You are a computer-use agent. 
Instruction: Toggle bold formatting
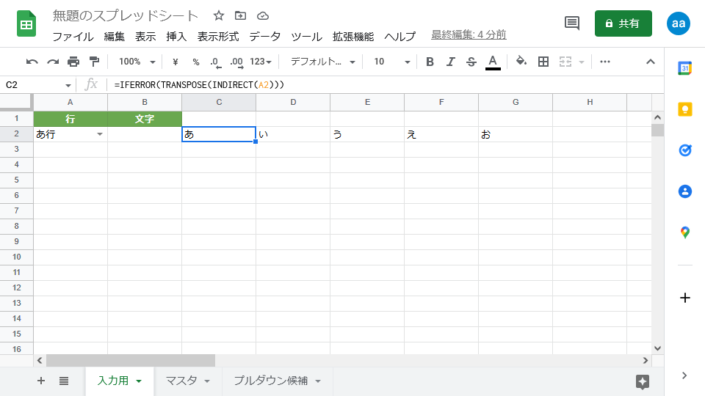tap(430, 62)
